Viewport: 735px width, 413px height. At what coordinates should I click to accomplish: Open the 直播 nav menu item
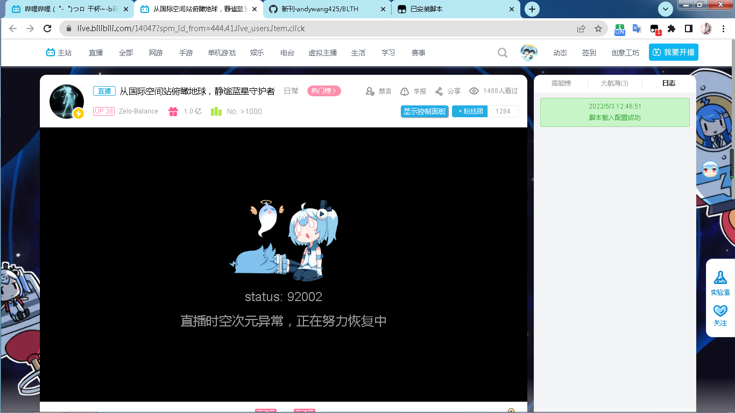(x=96, y=53)
